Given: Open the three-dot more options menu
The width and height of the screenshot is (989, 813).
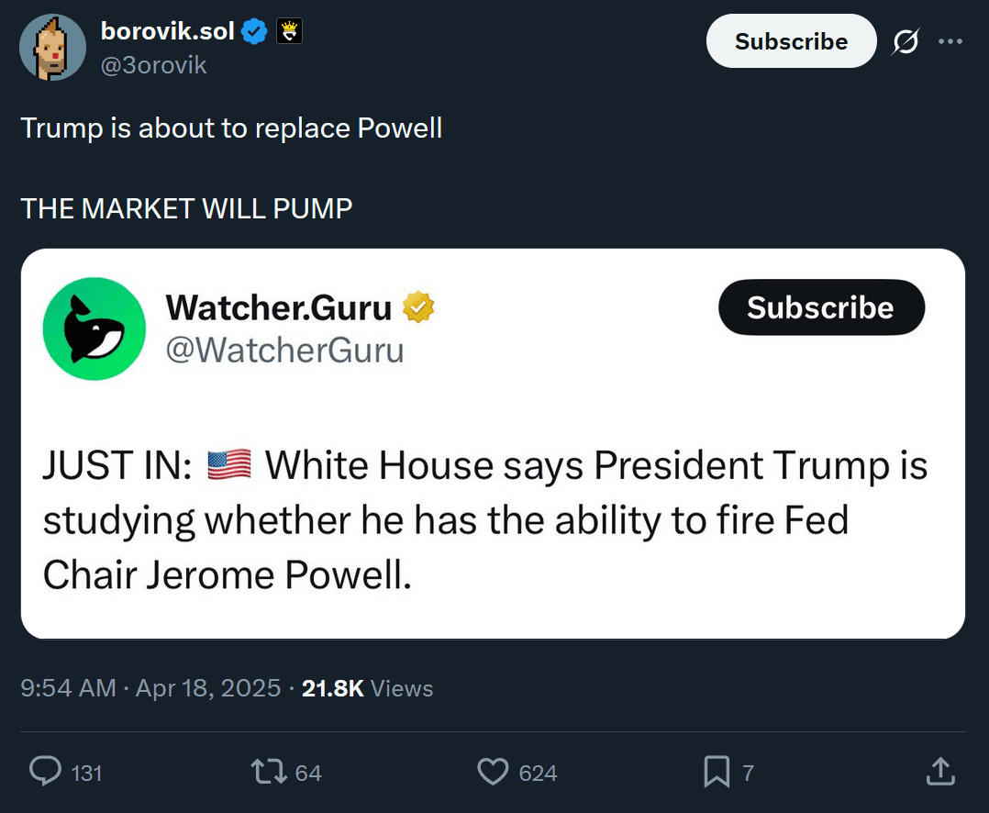Looking at the screenshot, I should [950, 41].
